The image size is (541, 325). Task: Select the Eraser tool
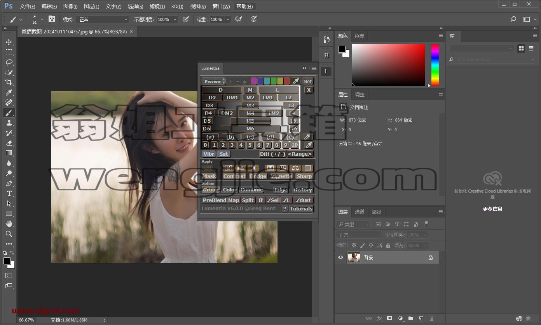pyautogui.click(x=9, y=143)
